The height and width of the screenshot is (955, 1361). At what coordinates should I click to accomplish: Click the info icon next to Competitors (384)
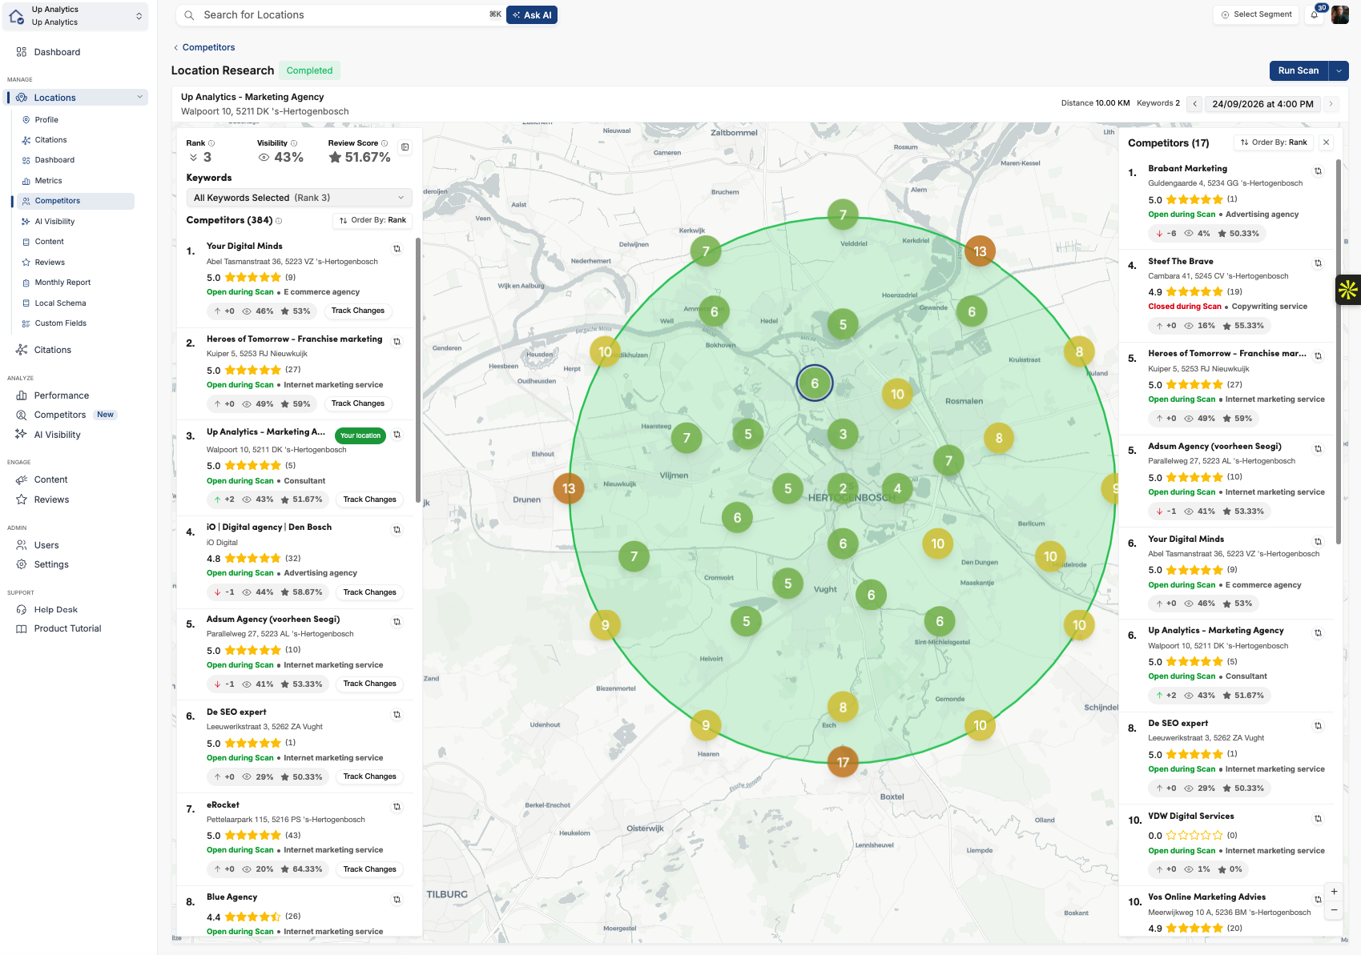pos(279,221)
